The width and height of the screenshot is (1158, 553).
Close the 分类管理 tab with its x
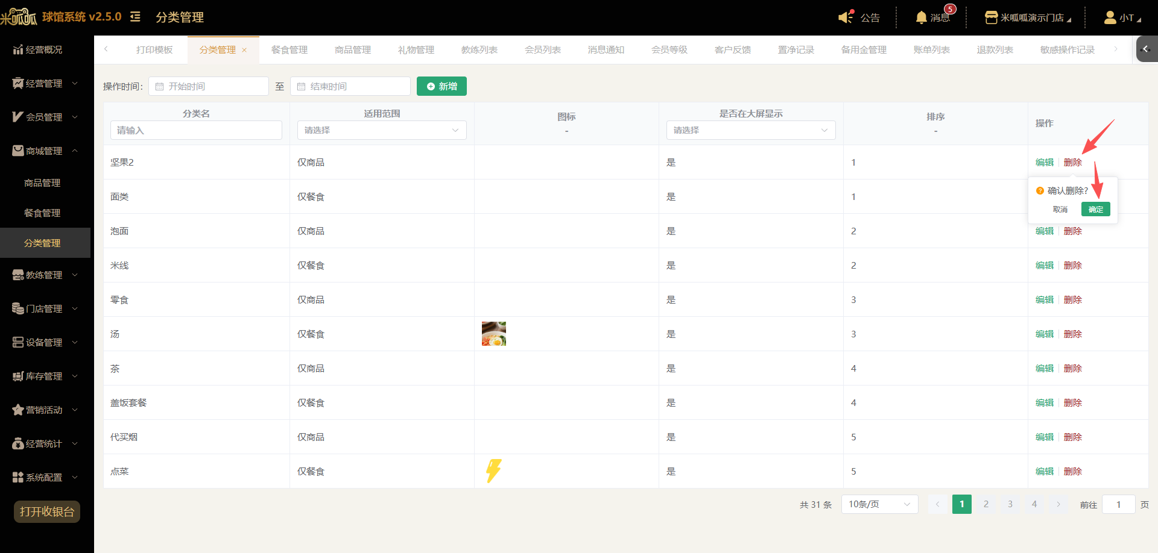click(x=244, y=50)
